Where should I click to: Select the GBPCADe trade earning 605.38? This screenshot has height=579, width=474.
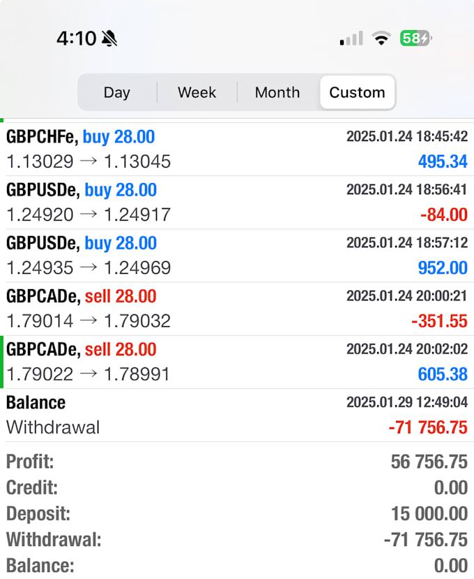tap(237, 360)
